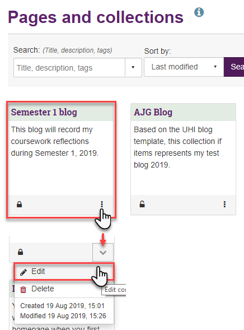Viewport: 244px width, 330px height.
Task: Open the three-dot menu on AJG Blog
Action: click(x=224, y=204)
